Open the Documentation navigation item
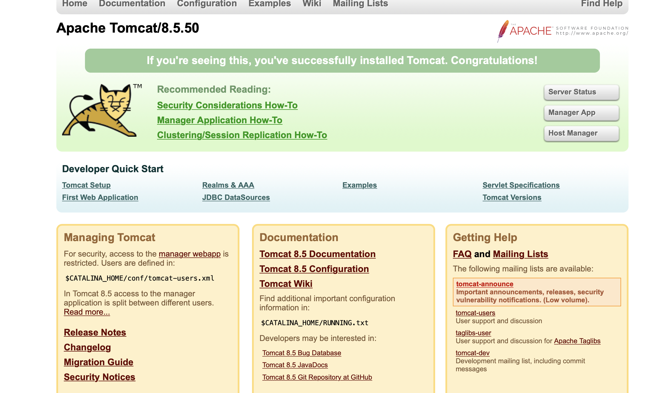Image resolution: width=670 pixels, height=393 pixels. [132, 4]
